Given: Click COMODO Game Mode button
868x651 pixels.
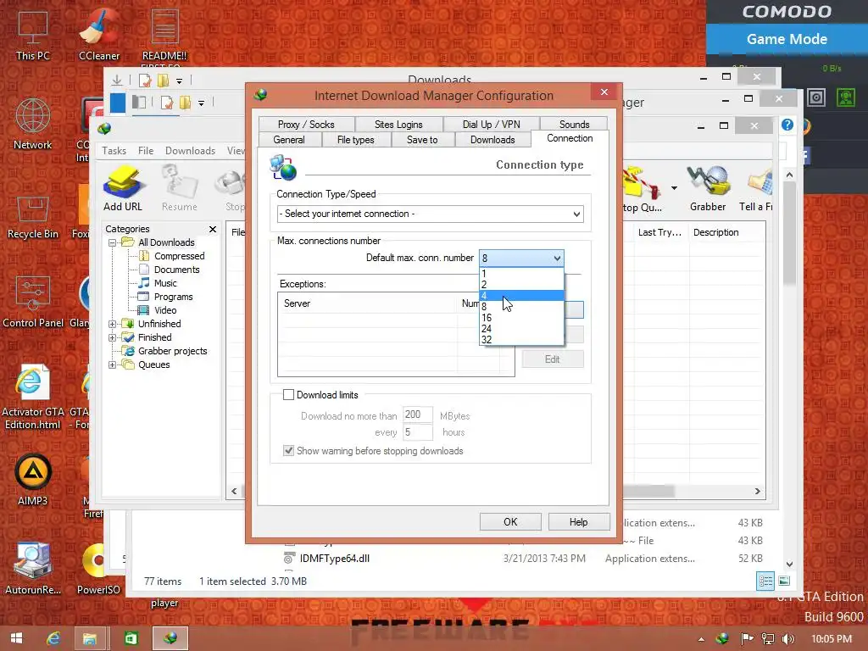Looking at the screenshot, I should click(787, 39).
